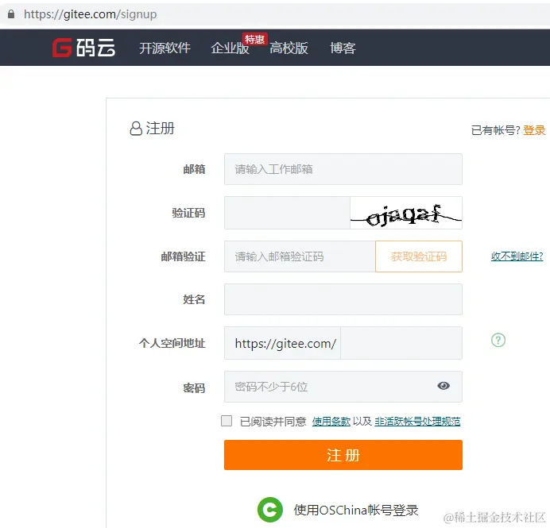The height and width of the screenshot is (528, 550).
Task: Open the 使用条款 link
Action: [x=331, y=421]
